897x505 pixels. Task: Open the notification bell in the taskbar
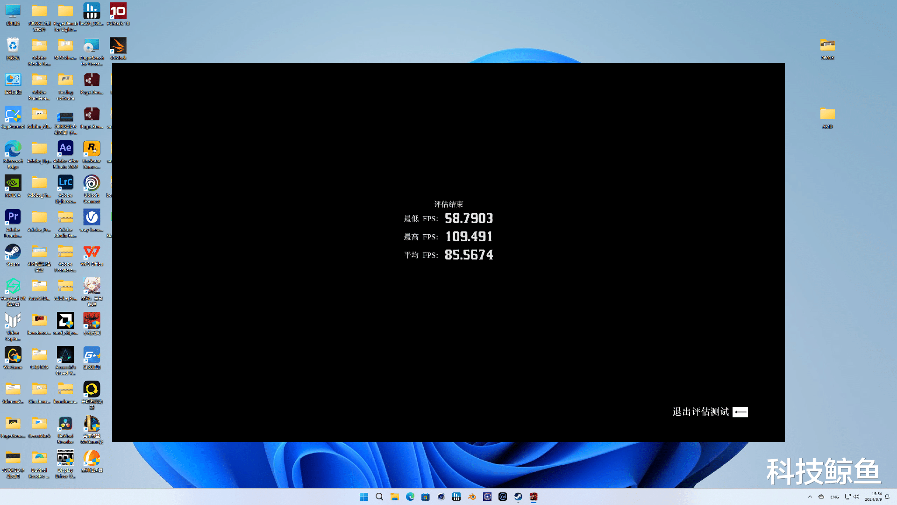tap(887, 497)
